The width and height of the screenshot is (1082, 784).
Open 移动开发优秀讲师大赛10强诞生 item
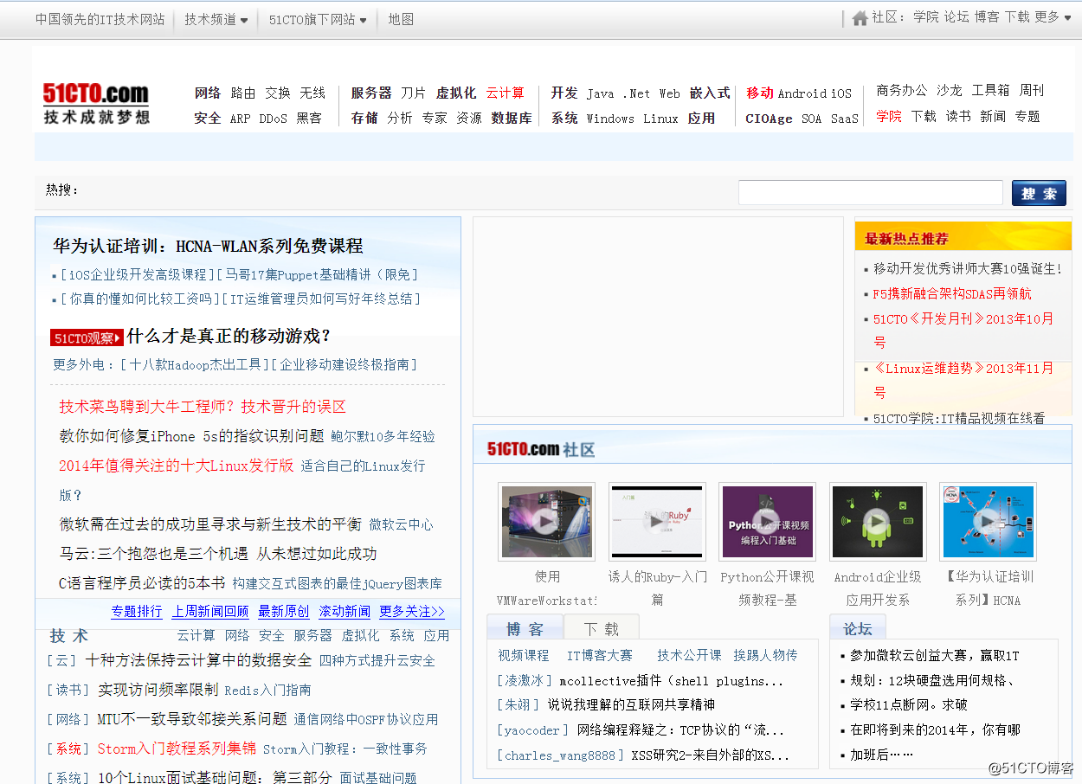(968, 269)
